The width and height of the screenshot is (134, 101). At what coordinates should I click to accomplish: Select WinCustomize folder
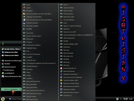77,53
